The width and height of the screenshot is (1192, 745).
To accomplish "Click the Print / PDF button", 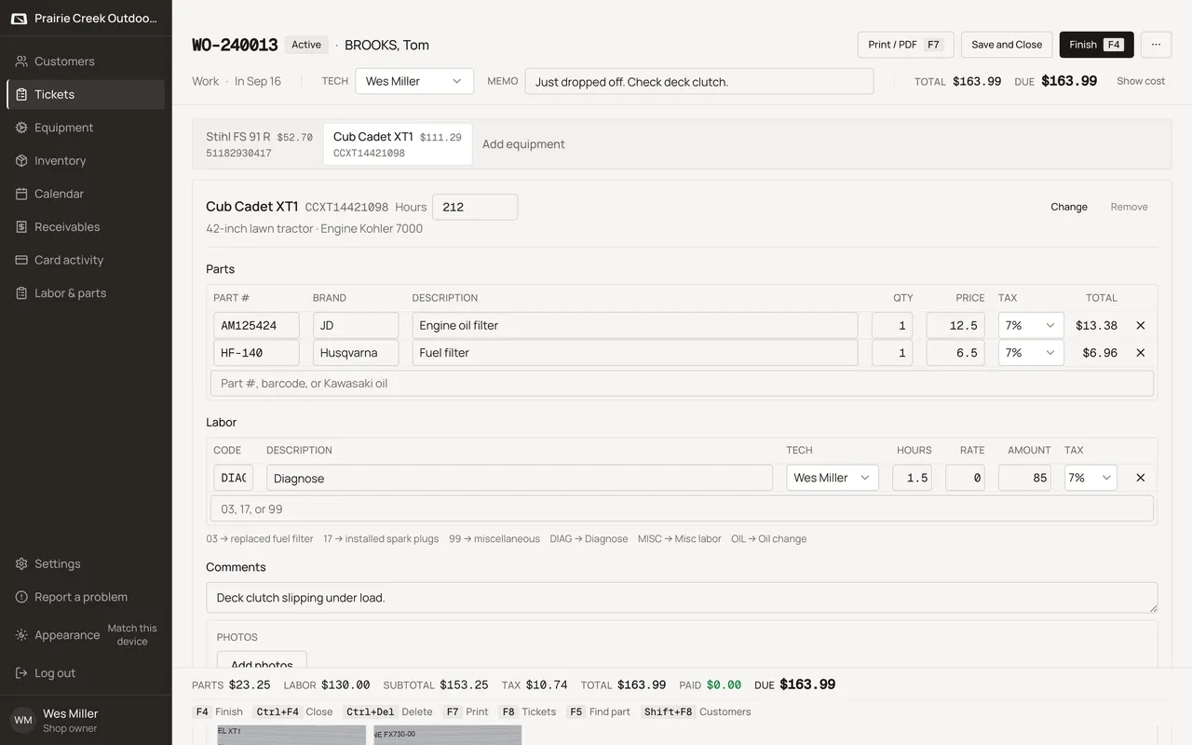I will click(x=906, y=45).
